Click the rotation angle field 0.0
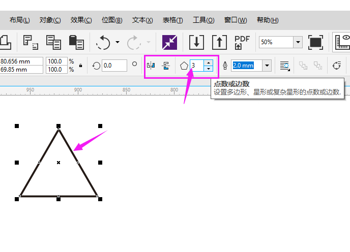Screen dimensions: 350x252 (x=114, y=66)
